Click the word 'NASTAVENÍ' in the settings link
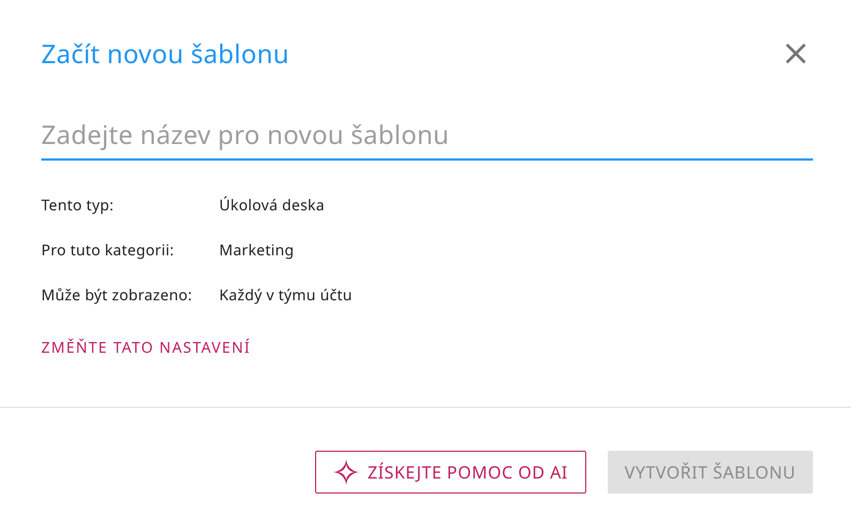The width and height of the screenshot is (851, 531). [204, 347]
